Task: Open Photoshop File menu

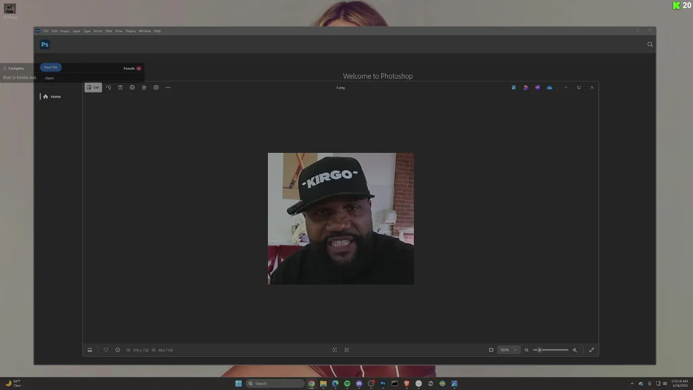Action: 46,31
